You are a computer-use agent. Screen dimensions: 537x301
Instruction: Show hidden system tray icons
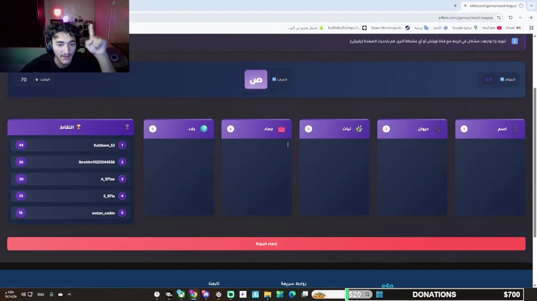pyautogui.click(x=69, y=294)
